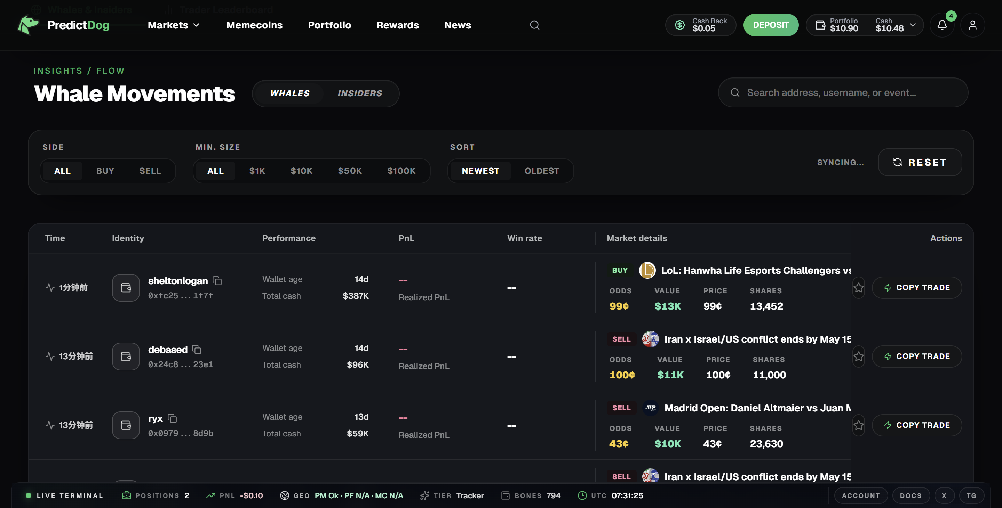Set minimum size to $1K

[257, 171]
